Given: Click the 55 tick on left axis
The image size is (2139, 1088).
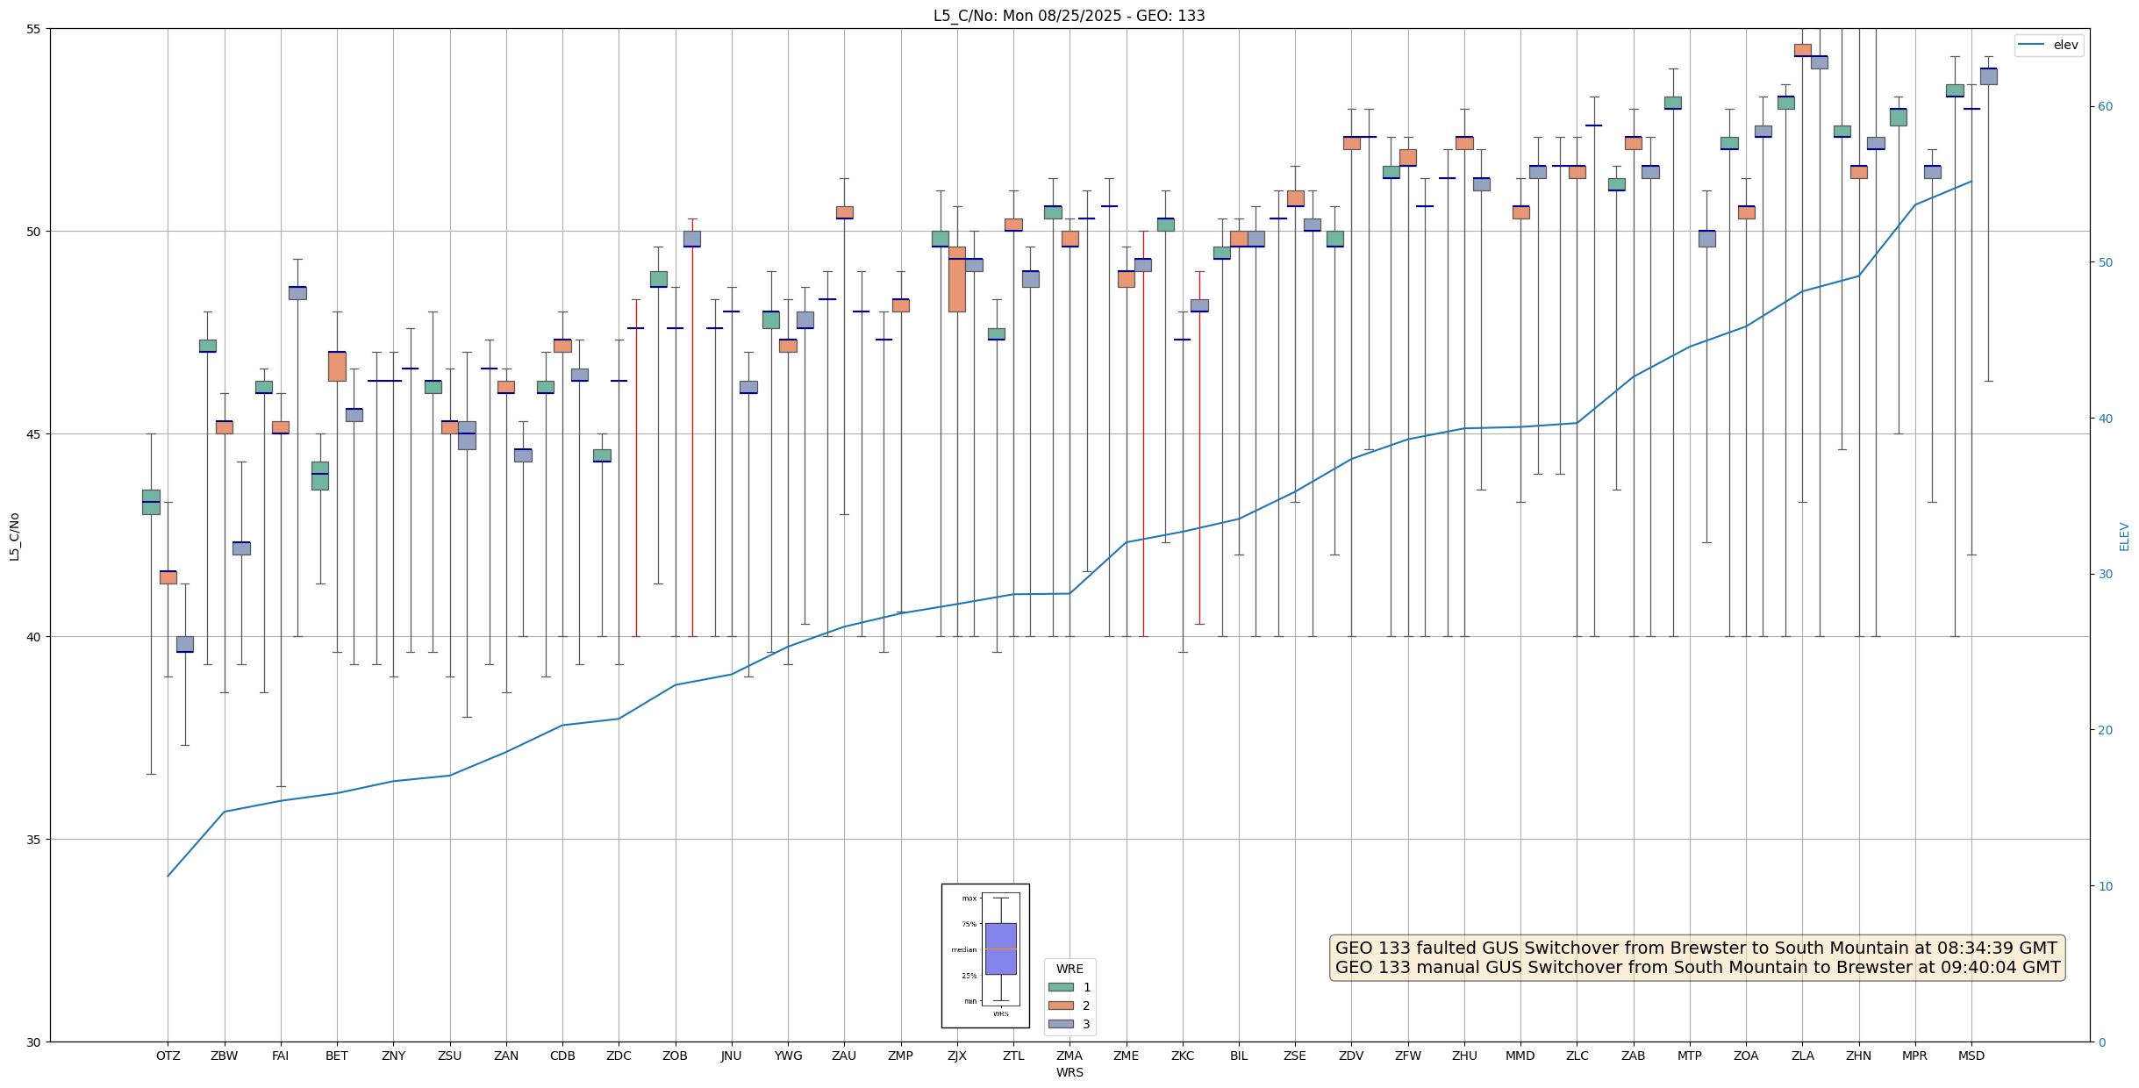Looking at the screenshot, I should [35, 29].
